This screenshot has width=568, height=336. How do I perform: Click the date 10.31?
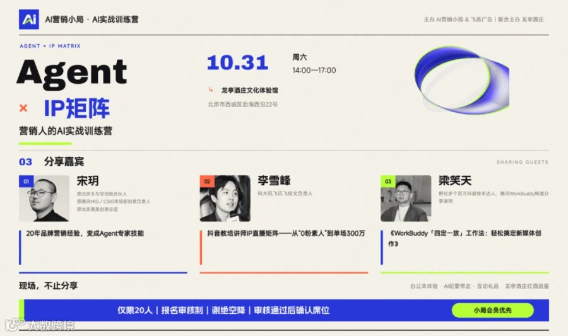point(238,62)
